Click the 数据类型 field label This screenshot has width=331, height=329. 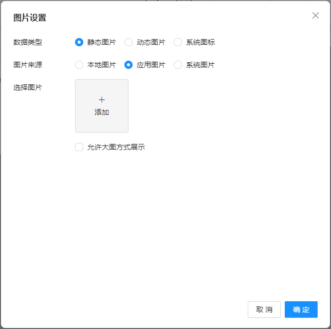point(28,42)
